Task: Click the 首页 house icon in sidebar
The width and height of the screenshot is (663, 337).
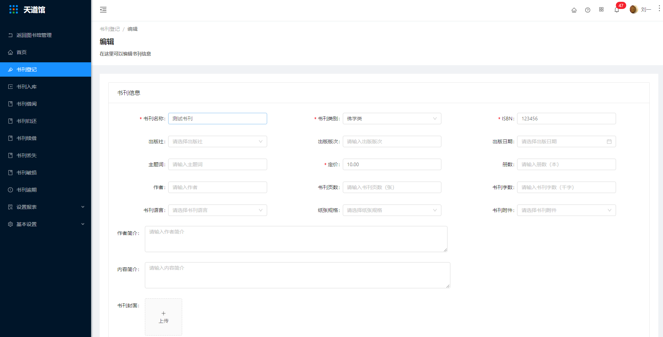Action: pyautogui.click(x=10, y=52)
